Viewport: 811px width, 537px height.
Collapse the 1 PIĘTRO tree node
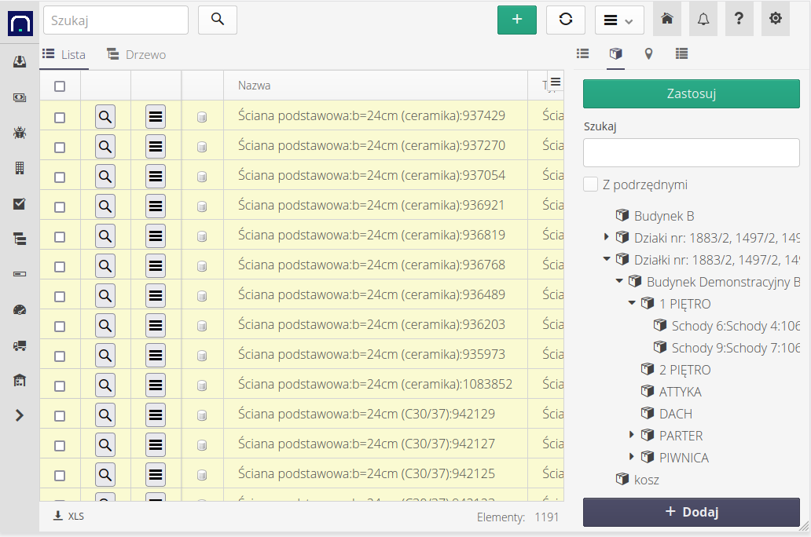[632, 303]
